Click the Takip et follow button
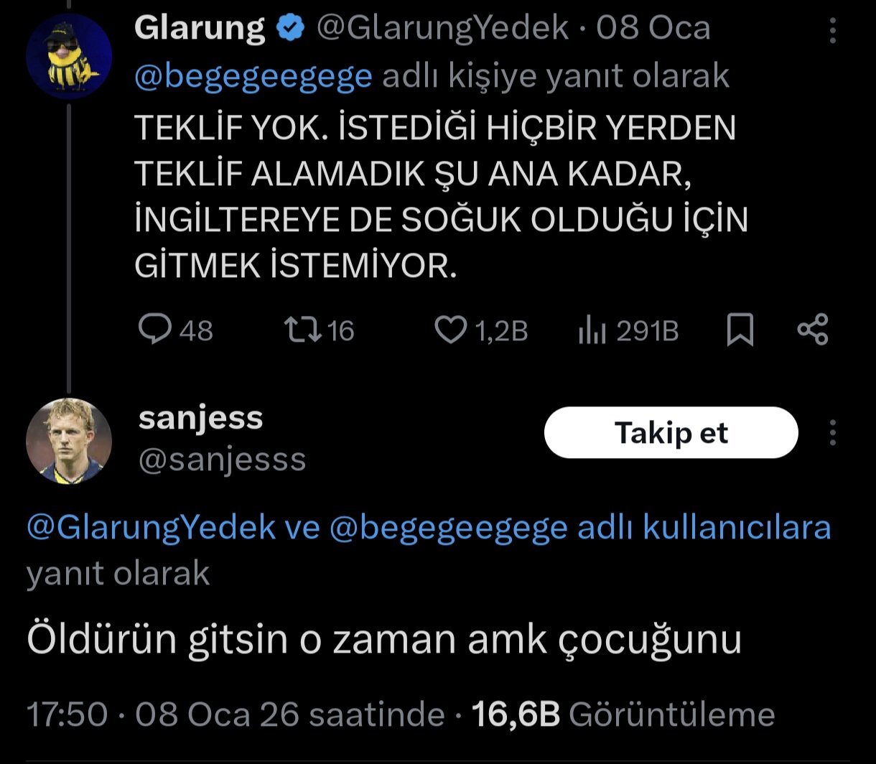 click(x=671, y=433)
